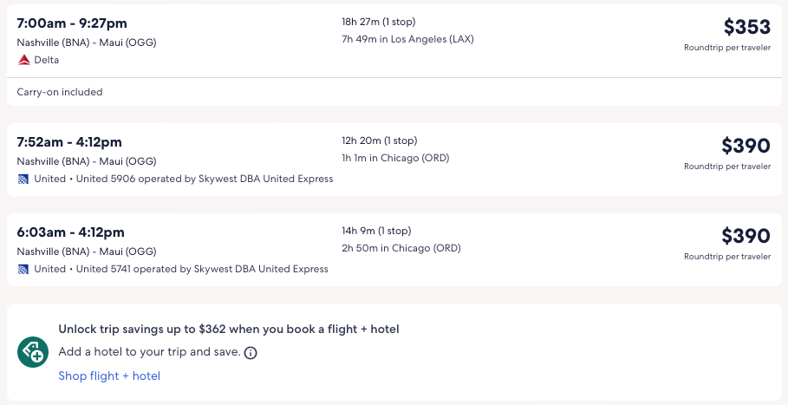The image size is (788, 405).
Task: Click United logo on the 7:52am flight
Action: [23, 179]
